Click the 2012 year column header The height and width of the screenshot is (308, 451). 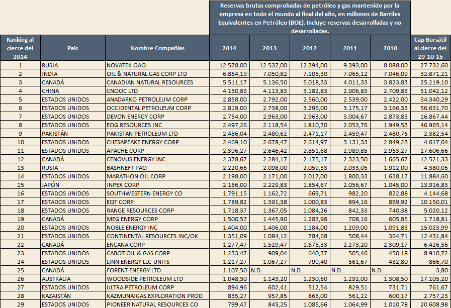(310, 48)
